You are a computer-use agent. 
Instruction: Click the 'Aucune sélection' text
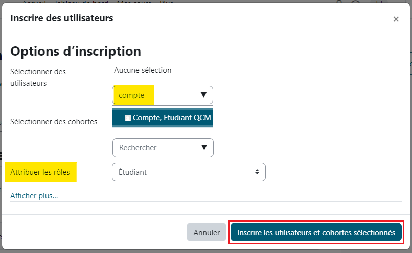[x=143, y=70]
